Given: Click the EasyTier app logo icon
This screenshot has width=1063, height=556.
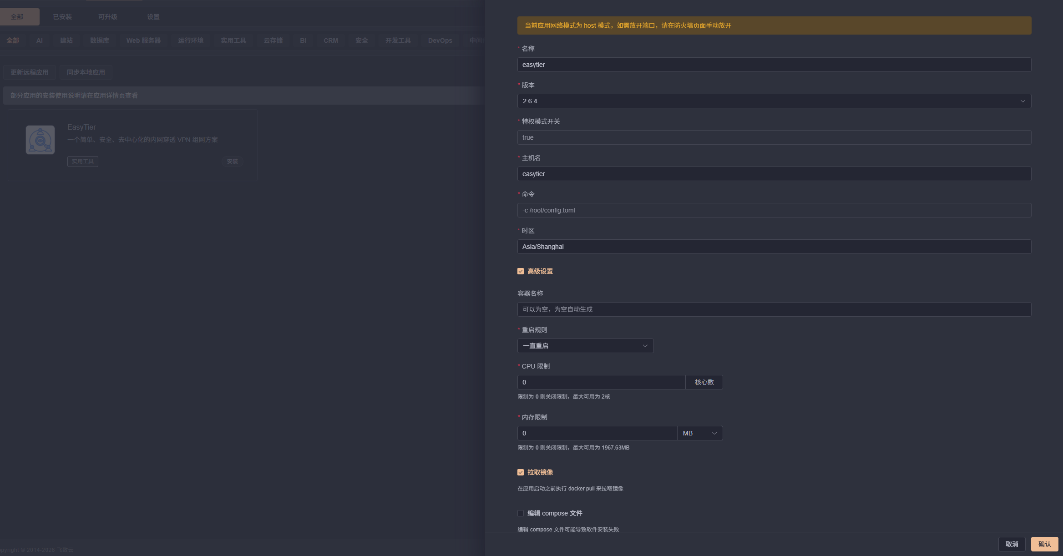Looking at the screenshot, I should pos(40,140).
